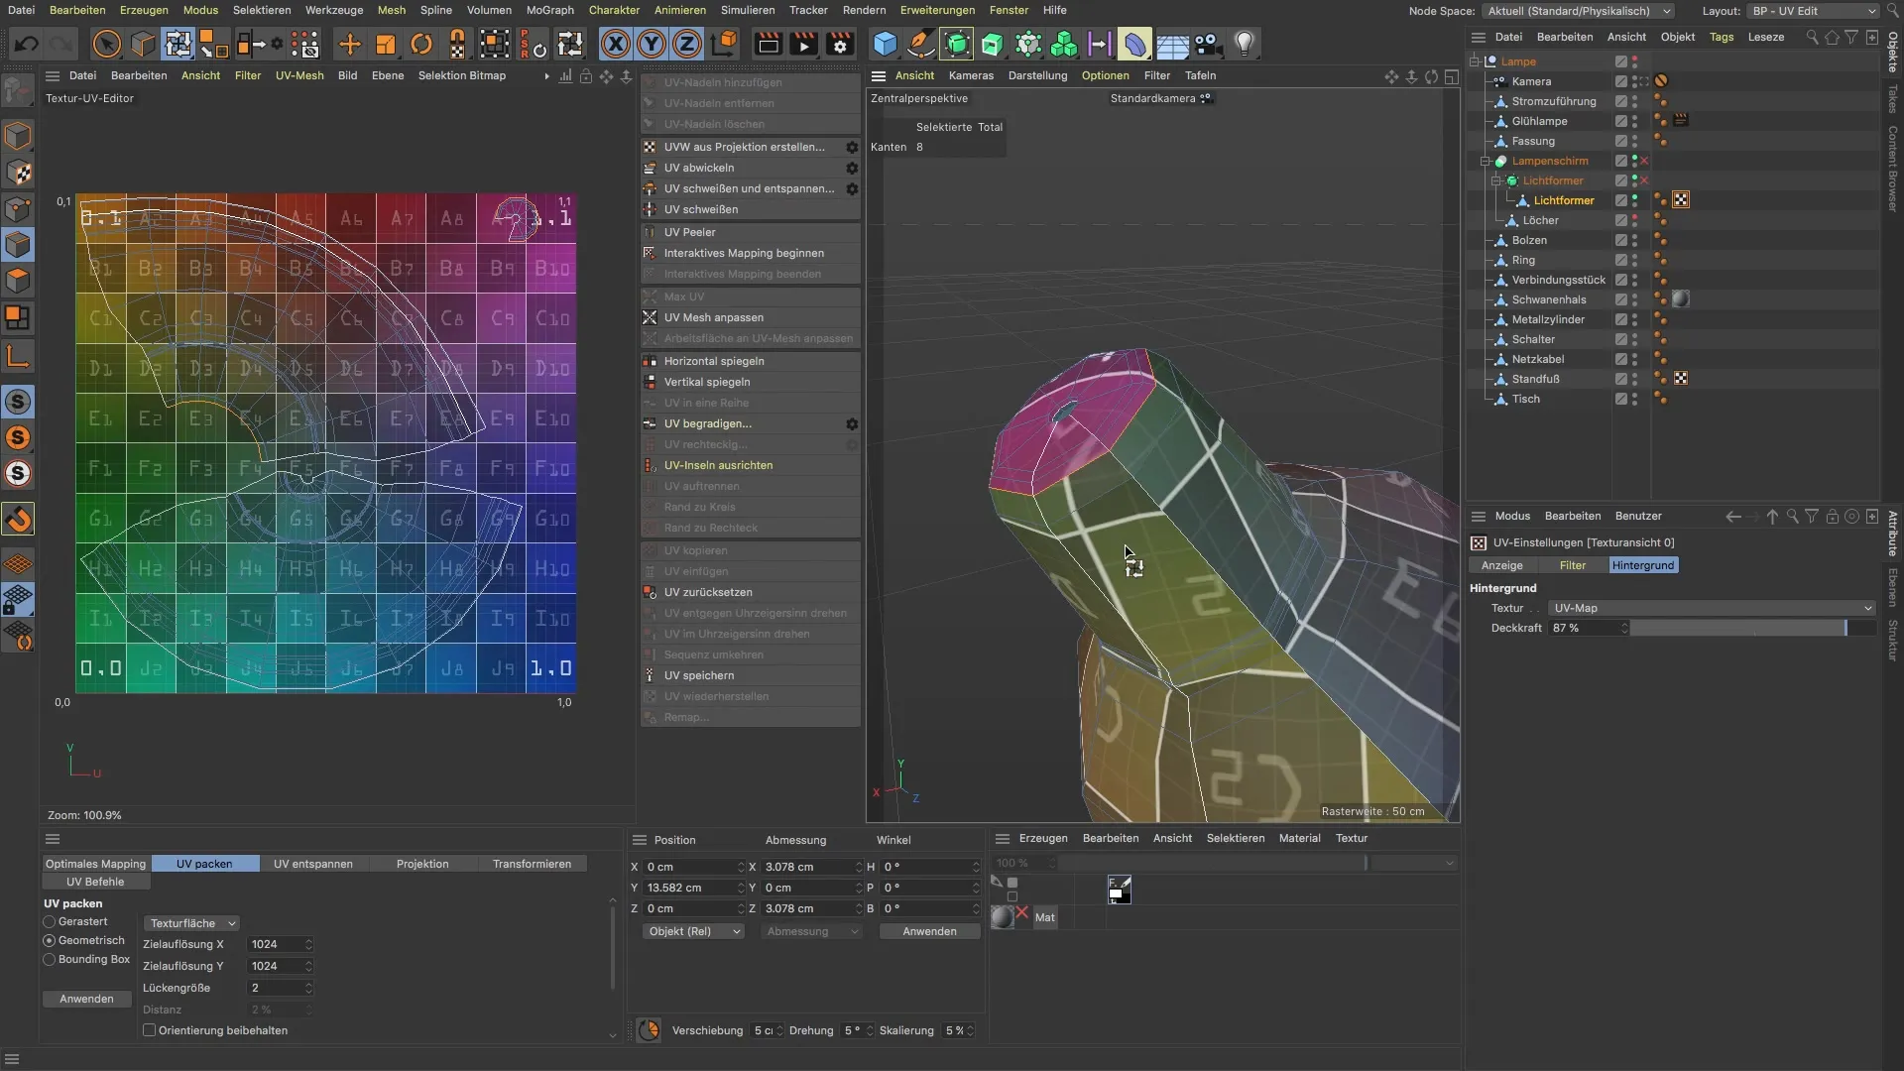Enable the Orientierung beibehalten checkbox
The height and width of the screenshot is (1071, 1904).
coord(150,1030)
